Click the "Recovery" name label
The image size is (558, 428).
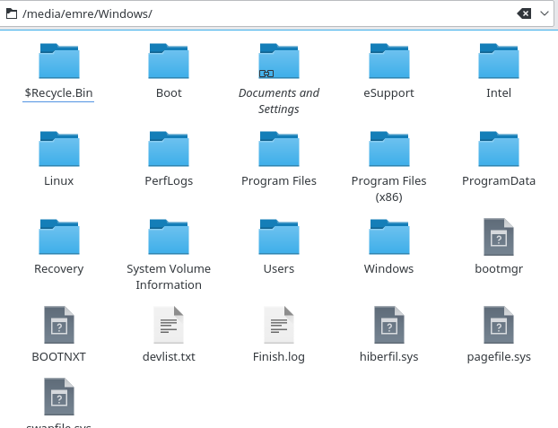point(58,269)
